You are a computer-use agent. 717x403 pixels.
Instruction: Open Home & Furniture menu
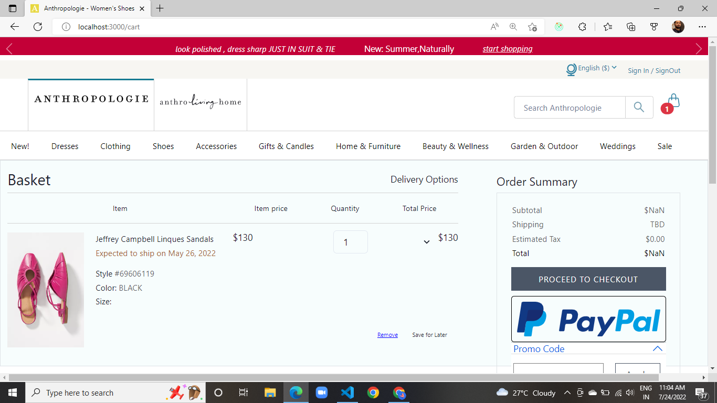(368, 146)
